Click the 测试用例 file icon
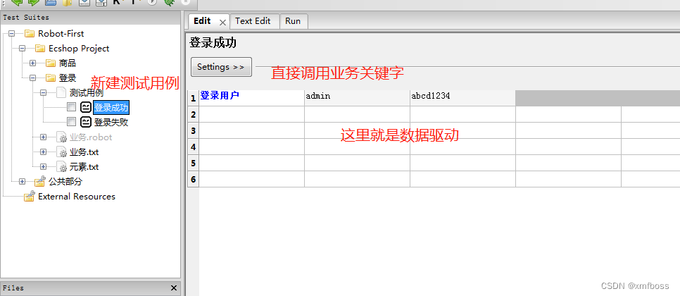The width and height of the screenshot is (680, 296). [x=61, y=92]
